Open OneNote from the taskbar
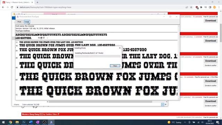This screenshot has width=222, height=125. tap(37, 122)
